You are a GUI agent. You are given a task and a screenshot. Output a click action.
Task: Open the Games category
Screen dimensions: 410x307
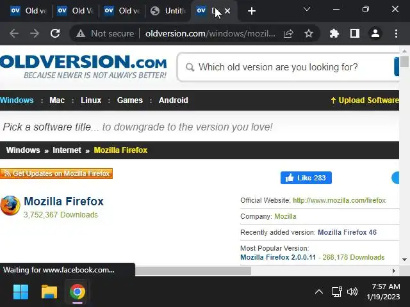coord(129,100)
